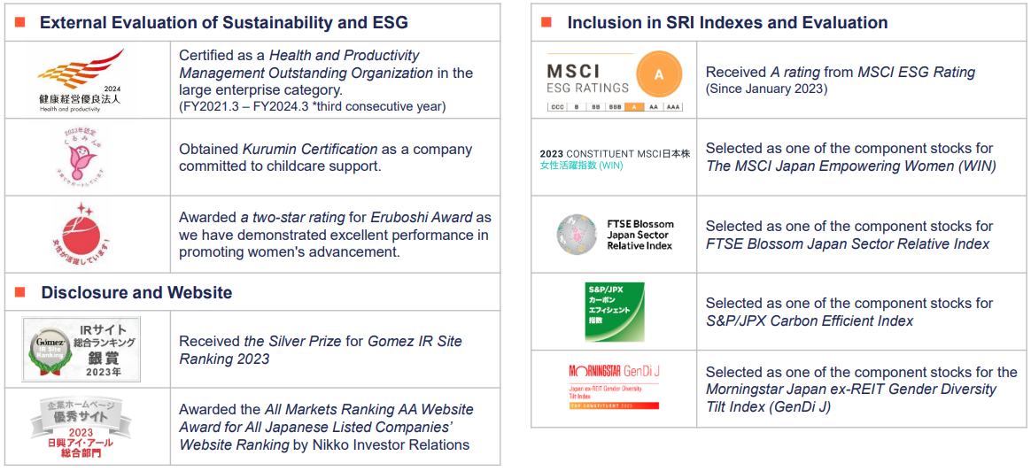Image resolution: width=1031 pixels, height=471 pixels.
Task: Click the 'Disclosure and Website' section heading
Action: point(136,292)
